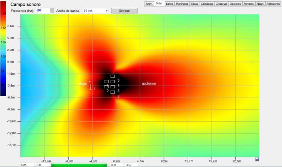The width and height of the screenshot is (282, 167).
Task: Click the 100 value on color scale
Action: [3, 57]
